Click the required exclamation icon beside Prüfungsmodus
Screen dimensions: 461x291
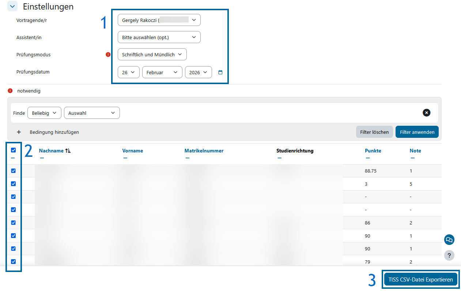click(108, 54)
